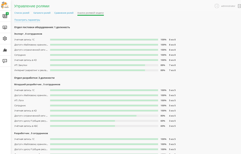The image size is (241, 154).
Task: Click the administrator username
Action: coord(228,6)
